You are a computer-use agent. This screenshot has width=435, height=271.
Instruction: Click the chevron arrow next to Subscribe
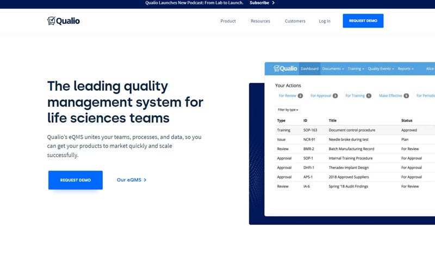(x=274, y=3)
